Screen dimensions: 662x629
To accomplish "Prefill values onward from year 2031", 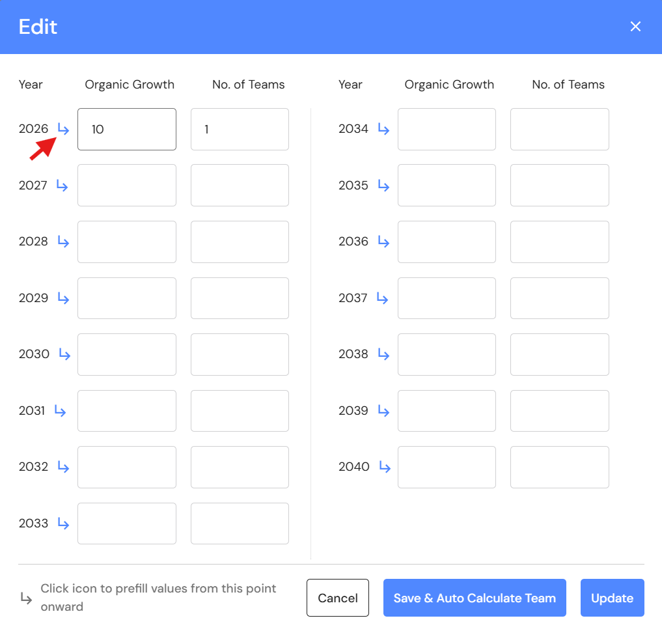I will 60,411.
